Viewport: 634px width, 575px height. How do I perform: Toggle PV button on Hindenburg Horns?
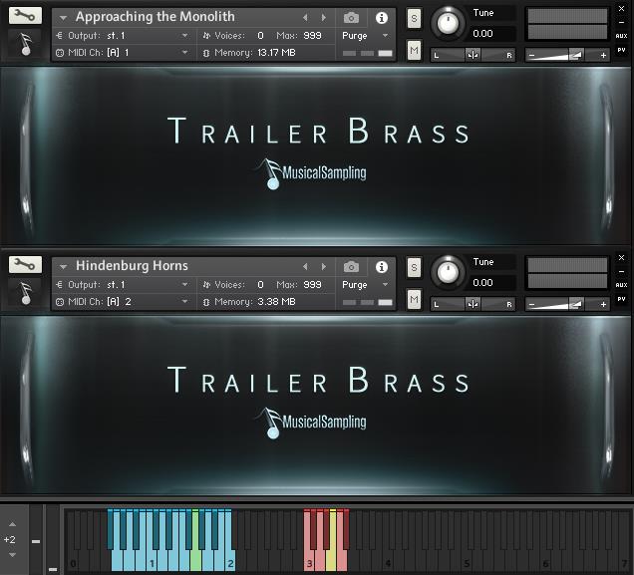[x=621, y=299]
